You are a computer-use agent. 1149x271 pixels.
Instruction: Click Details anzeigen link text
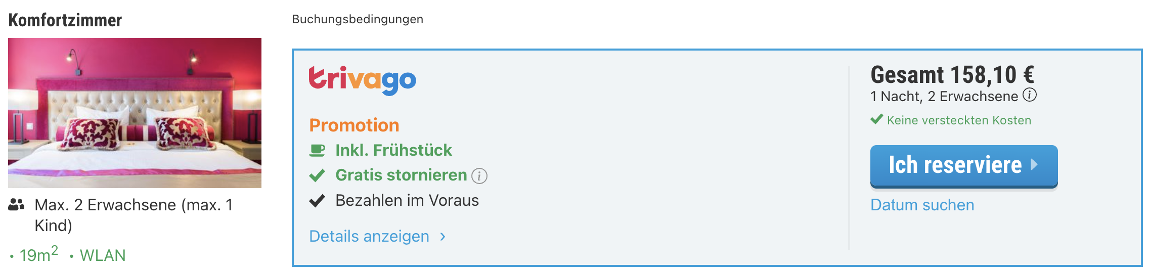[369, 236]
